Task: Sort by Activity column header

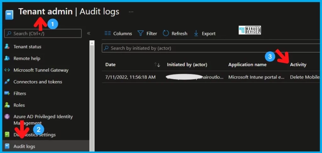Action: tap(298, 64)
